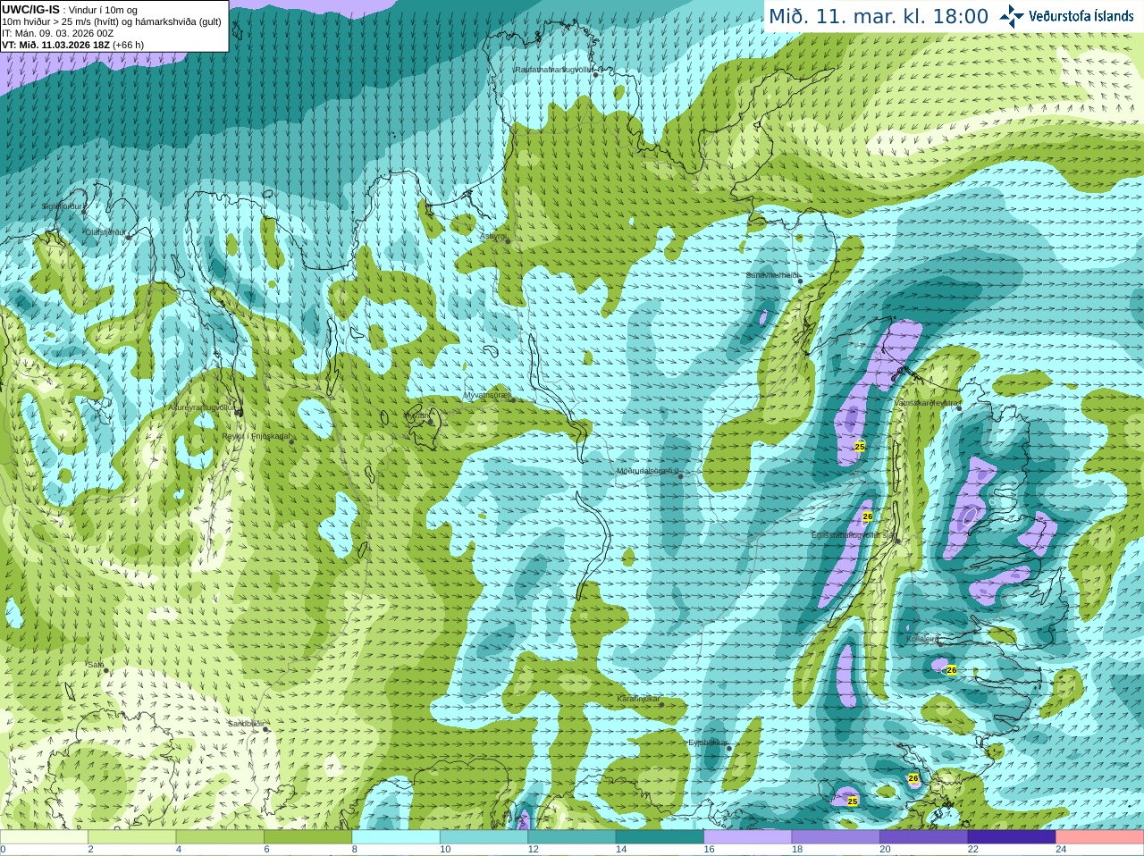
Task: Select the 8–10 m/s legend color swatch
Action: pos(396,837)
